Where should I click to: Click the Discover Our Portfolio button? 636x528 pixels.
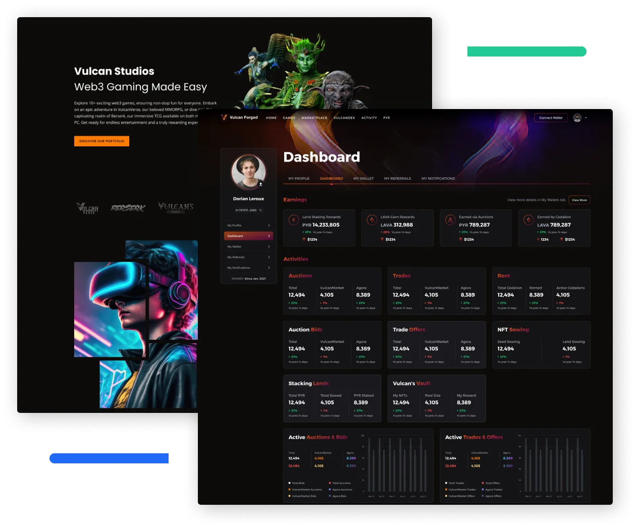[x=101, y=141]
